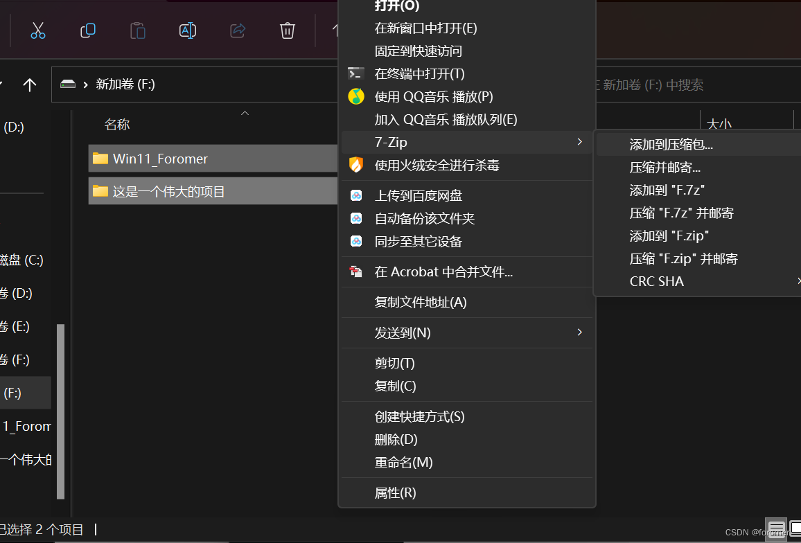Select the 这是一个伟大的项目 folder name

(x=168, y=192)
